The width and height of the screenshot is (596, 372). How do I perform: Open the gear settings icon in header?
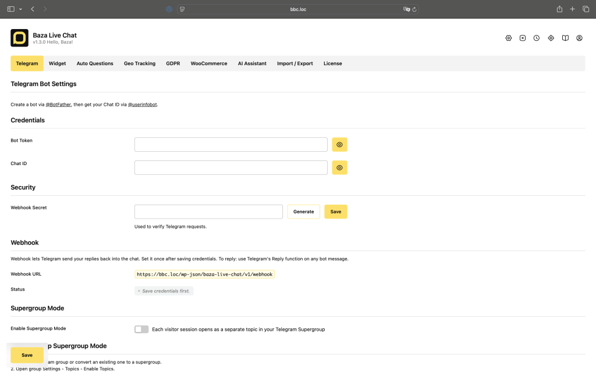coord(509,38)
